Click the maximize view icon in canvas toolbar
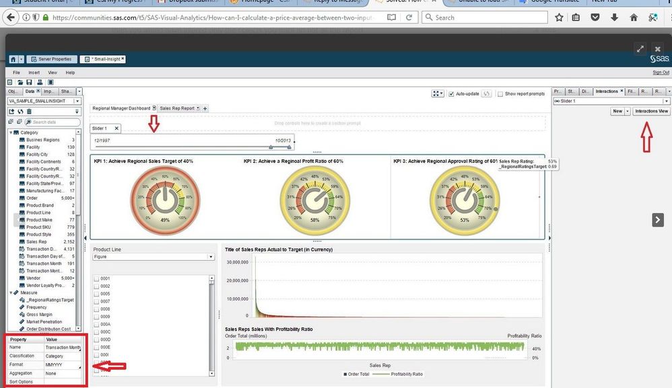Image resolution: width=672 pixels, height=388 pixels. [438, 93]
